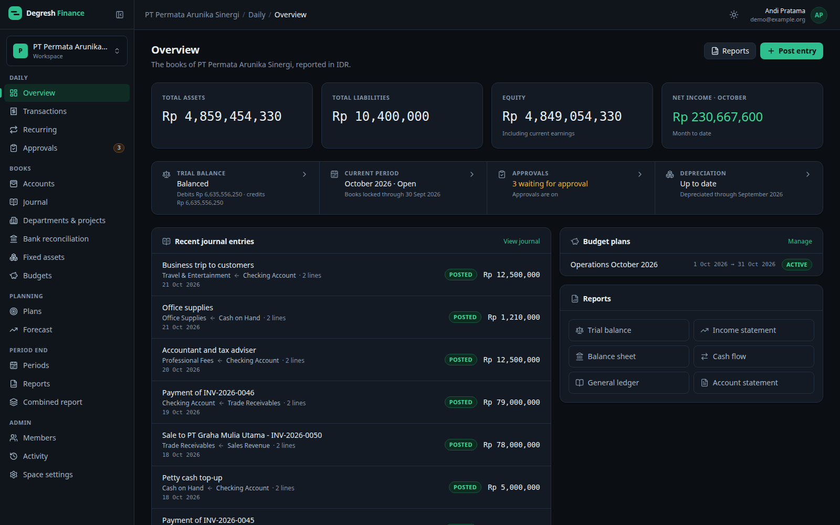Click the Combined report layers icon
The width and height of the screenshot is (840, 525).
click(14, 402)
